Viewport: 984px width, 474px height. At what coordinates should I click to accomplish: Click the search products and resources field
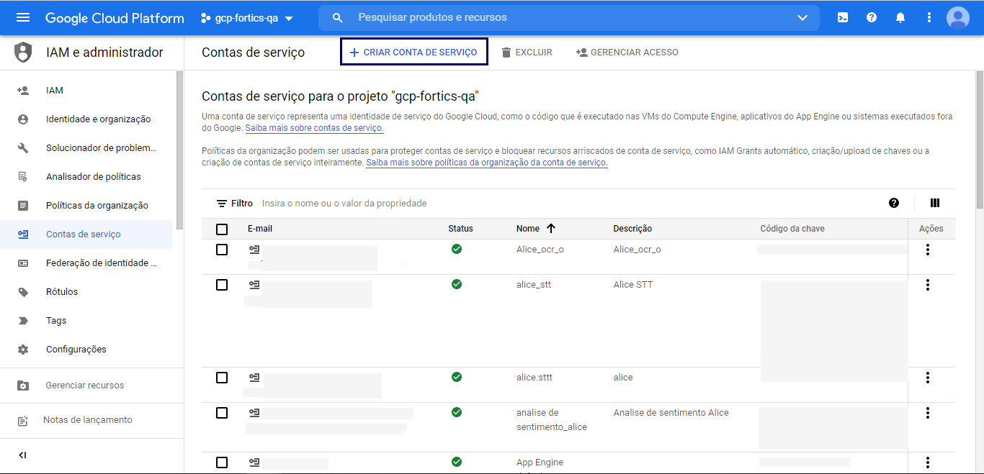pos(569,17)
